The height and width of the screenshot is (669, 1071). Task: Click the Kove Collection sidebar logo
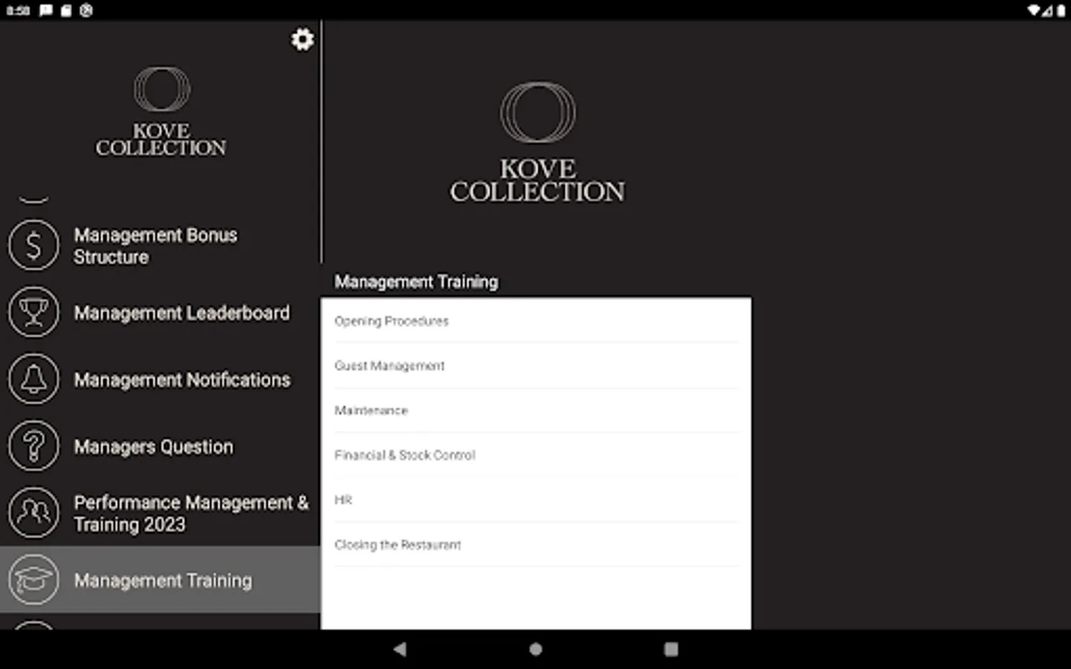click(x=161, y=112)
